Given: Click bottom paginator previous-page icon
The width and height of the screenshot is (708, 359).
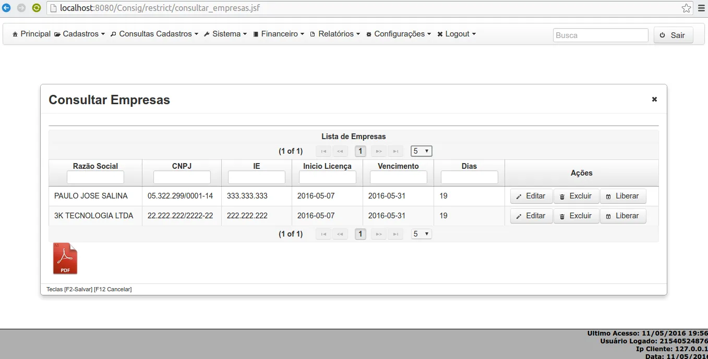Looking at the screenshot, I should tap(340, 234).
